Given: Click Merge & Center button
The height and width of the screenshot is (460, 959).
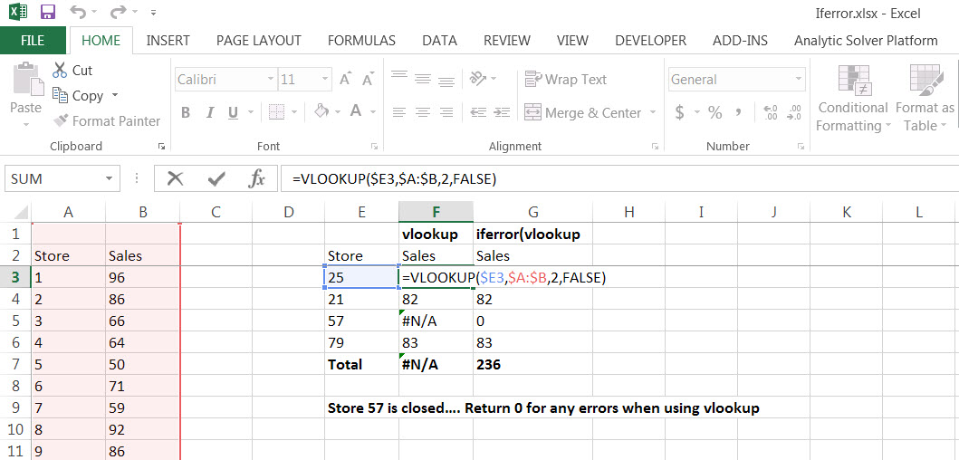Looking at the screenshot, I should 583,112.
